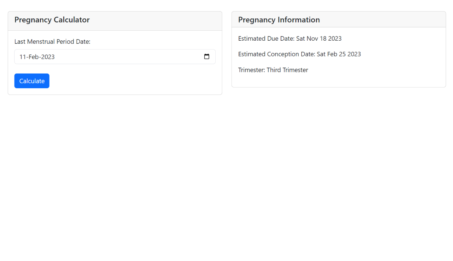Click empty space right of the Calculate button
This screenshot has height=261, width=453.
[134, 81]
